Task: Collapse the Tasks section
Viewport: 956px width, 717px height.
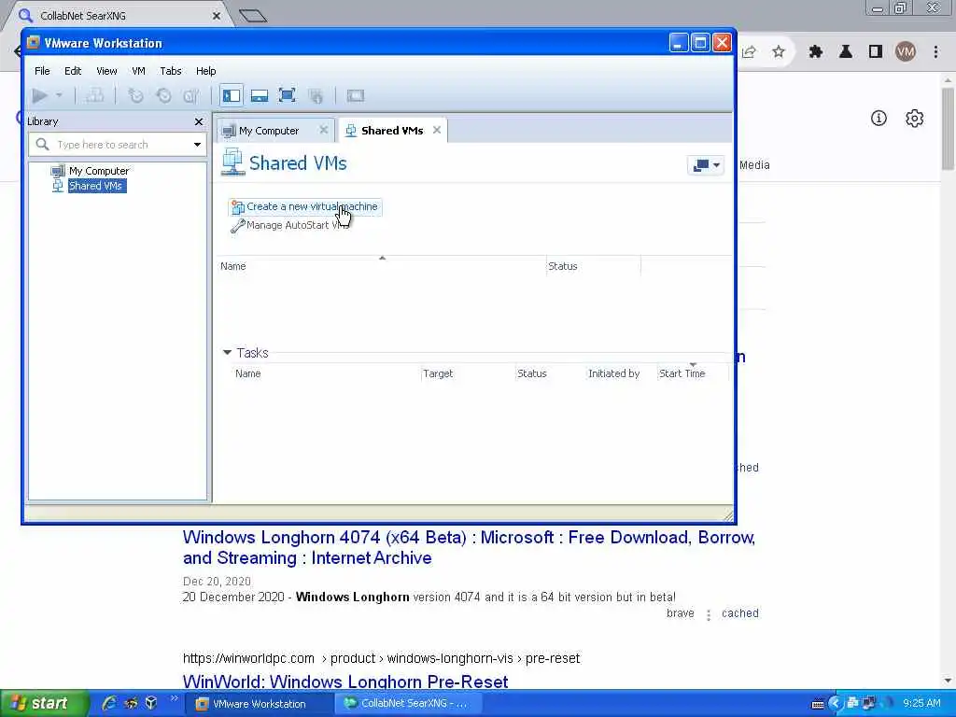Action: (x=228, y=352)
